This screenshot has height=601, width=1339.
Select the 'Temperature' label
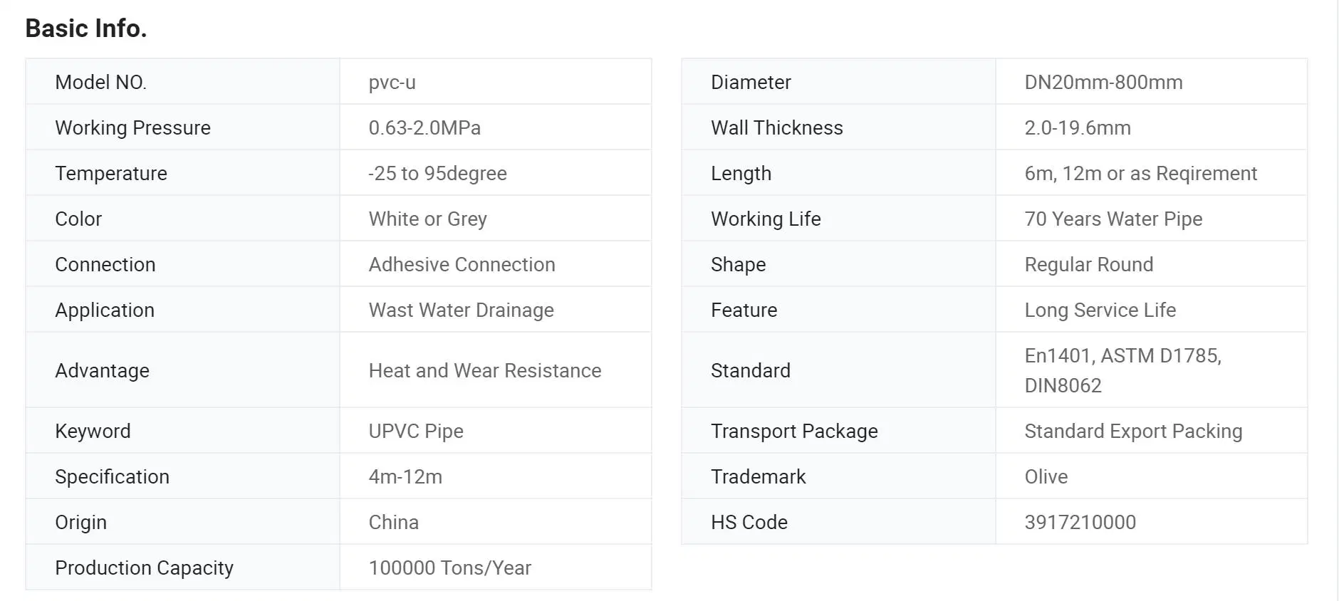[111, 173]
